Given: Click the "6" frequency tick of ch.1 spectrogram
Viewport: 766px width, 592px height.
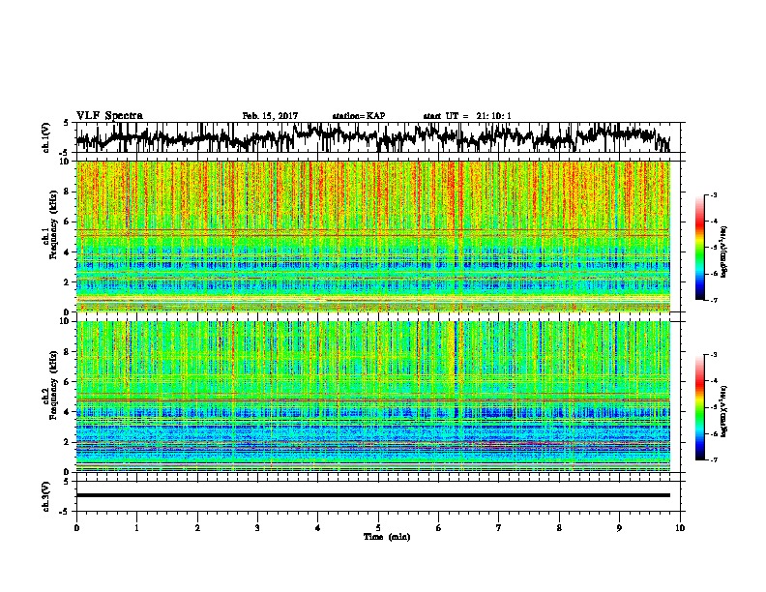Looking at the screenshot, I should click(69, 222).
